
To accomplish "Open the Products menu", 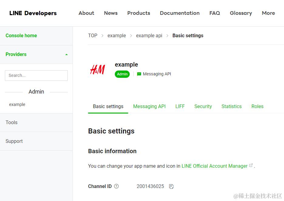I will [x=139, y=13].
